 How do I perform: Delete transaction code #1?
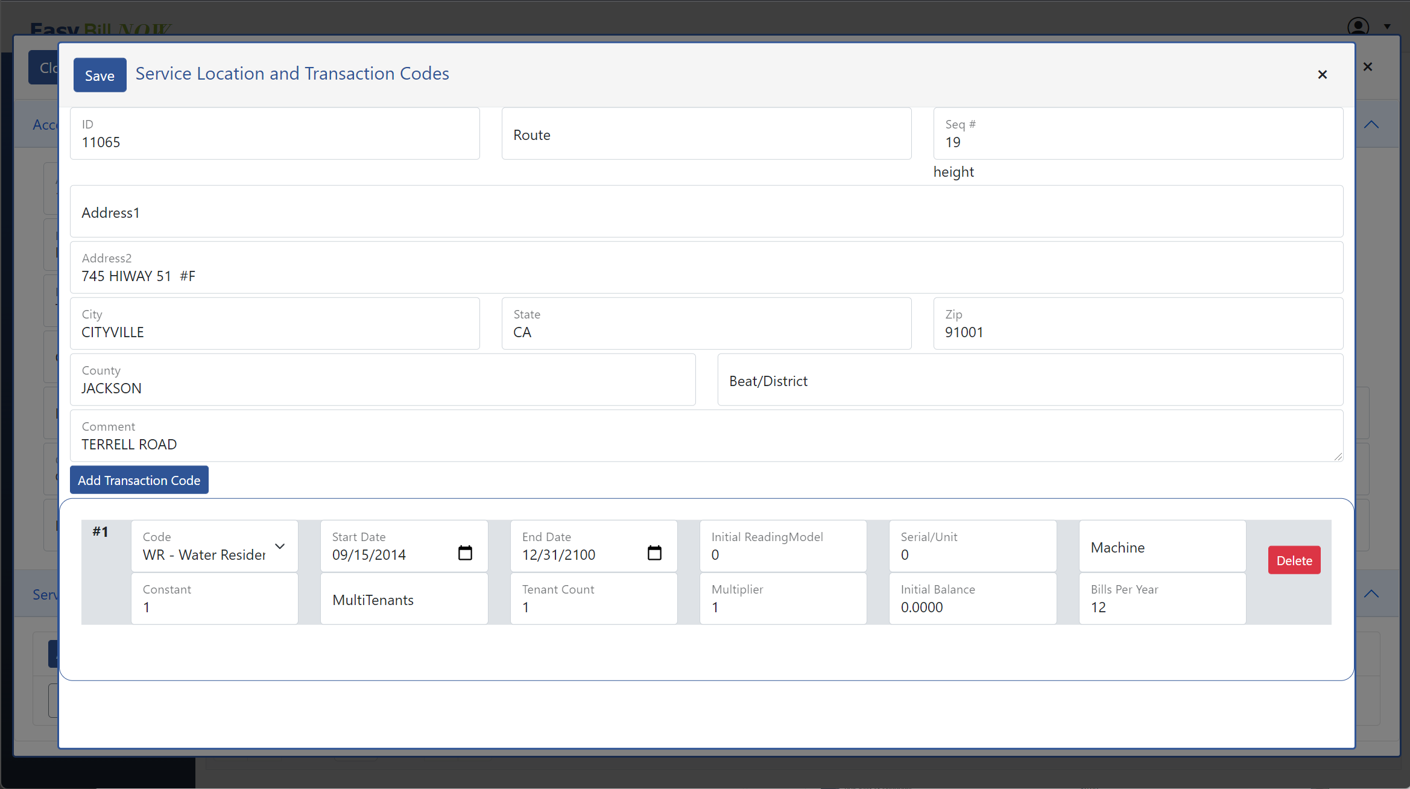coord(1294,560)
